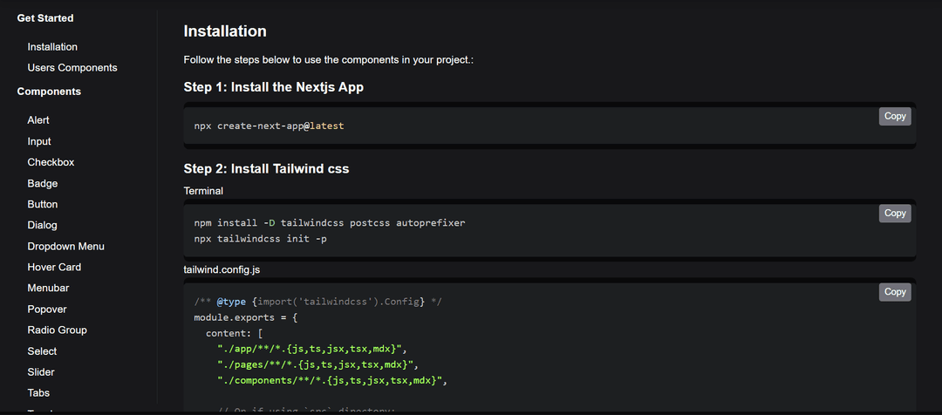Open the Dialog component page
Screen dimensions: 942x415
tap(42, 226)
